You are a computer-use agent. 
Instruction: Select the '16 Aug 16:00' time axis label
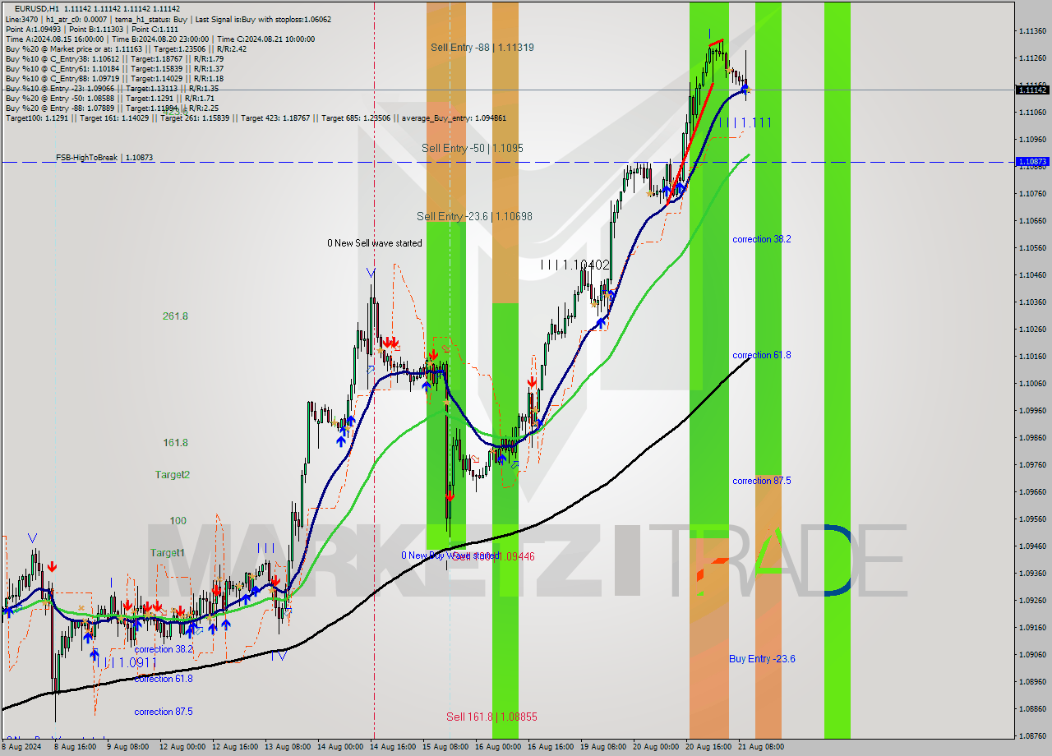(550, 747)
